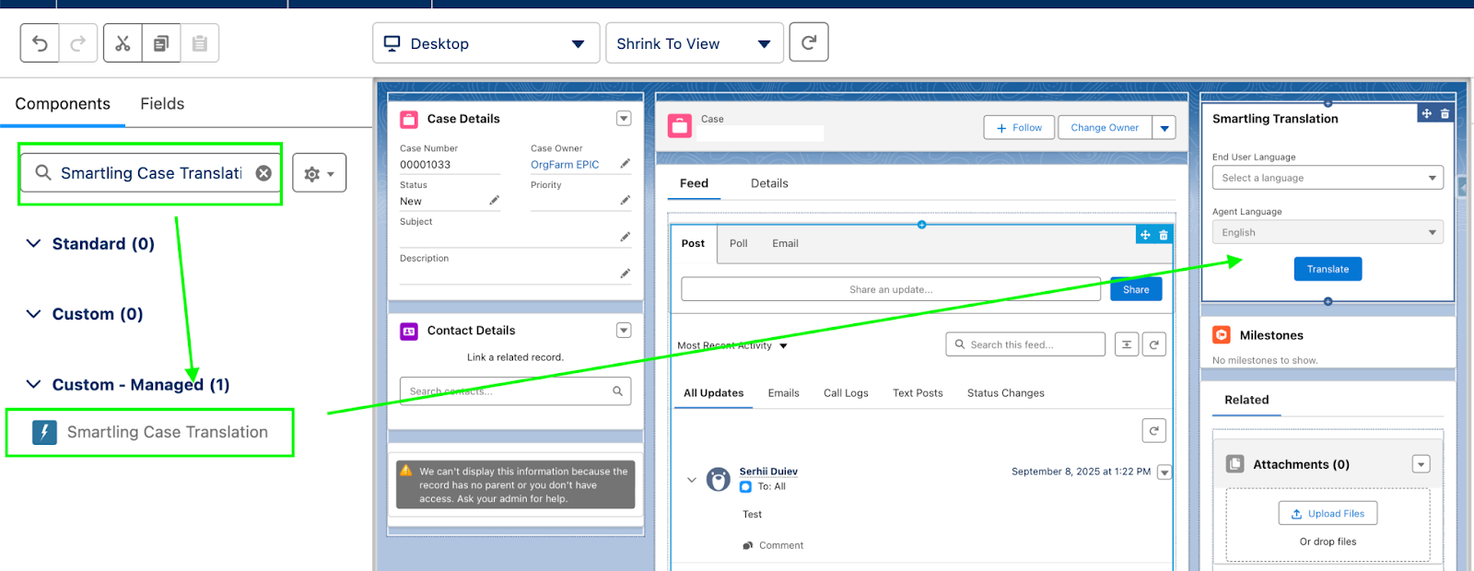Refresh the case feed
Viewport: 1474px width, 571px height.
click(x=1153, y=344)
